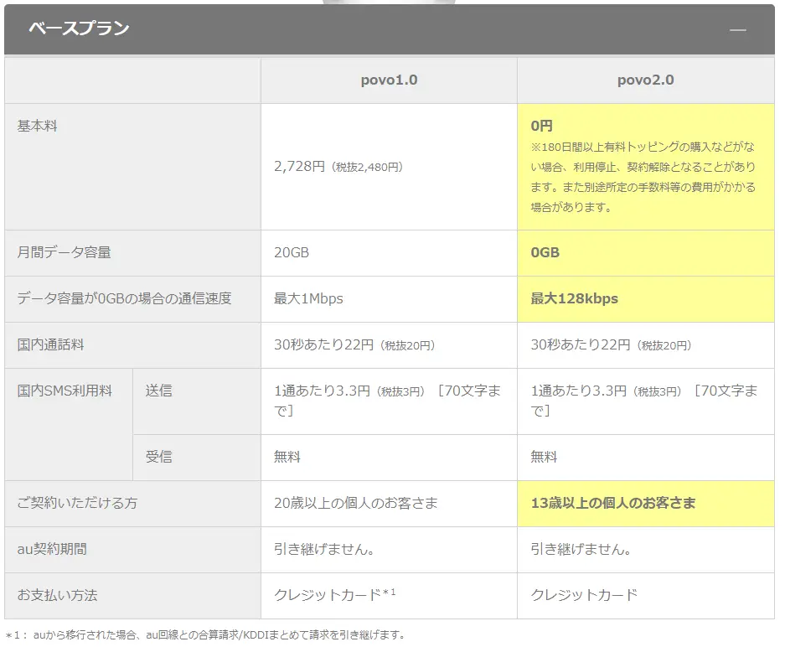Click the 国内SMS利用料 row label

pos(65,391)
